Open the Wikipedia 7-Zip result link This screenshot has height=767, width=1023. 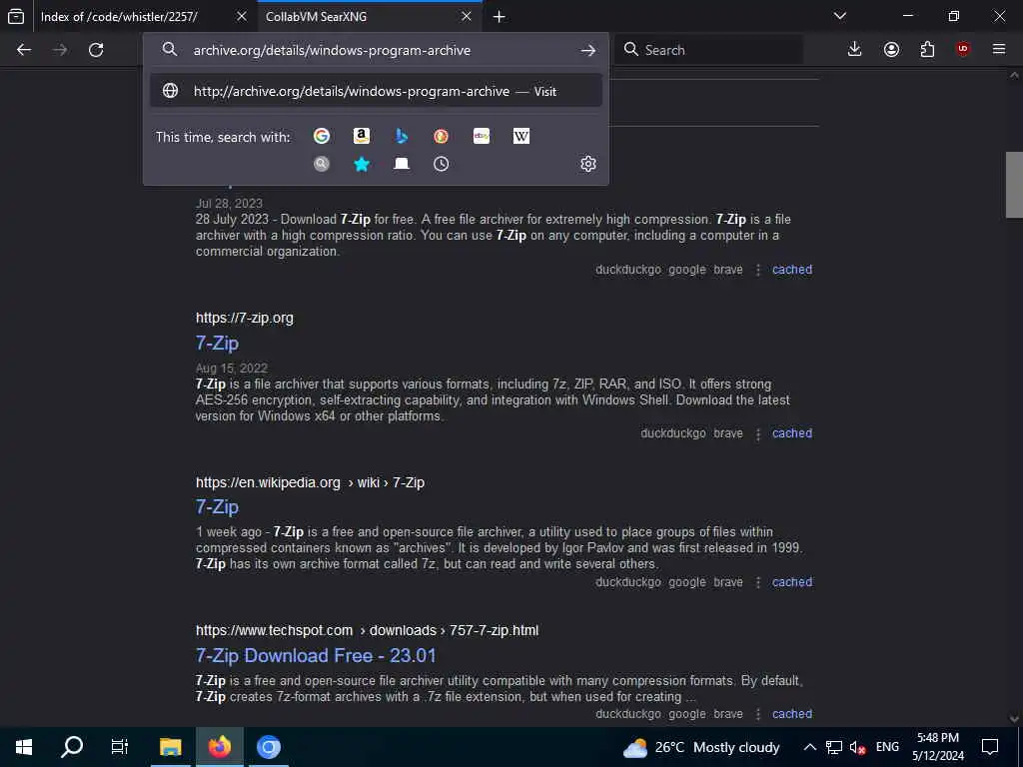coord(217,506)
